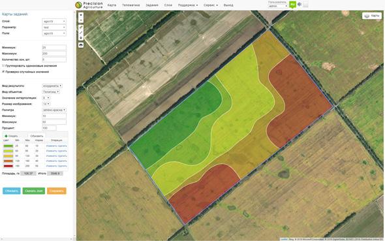Open the Телематика menu item
Screen dimensions: 385x241
(131, 5)
